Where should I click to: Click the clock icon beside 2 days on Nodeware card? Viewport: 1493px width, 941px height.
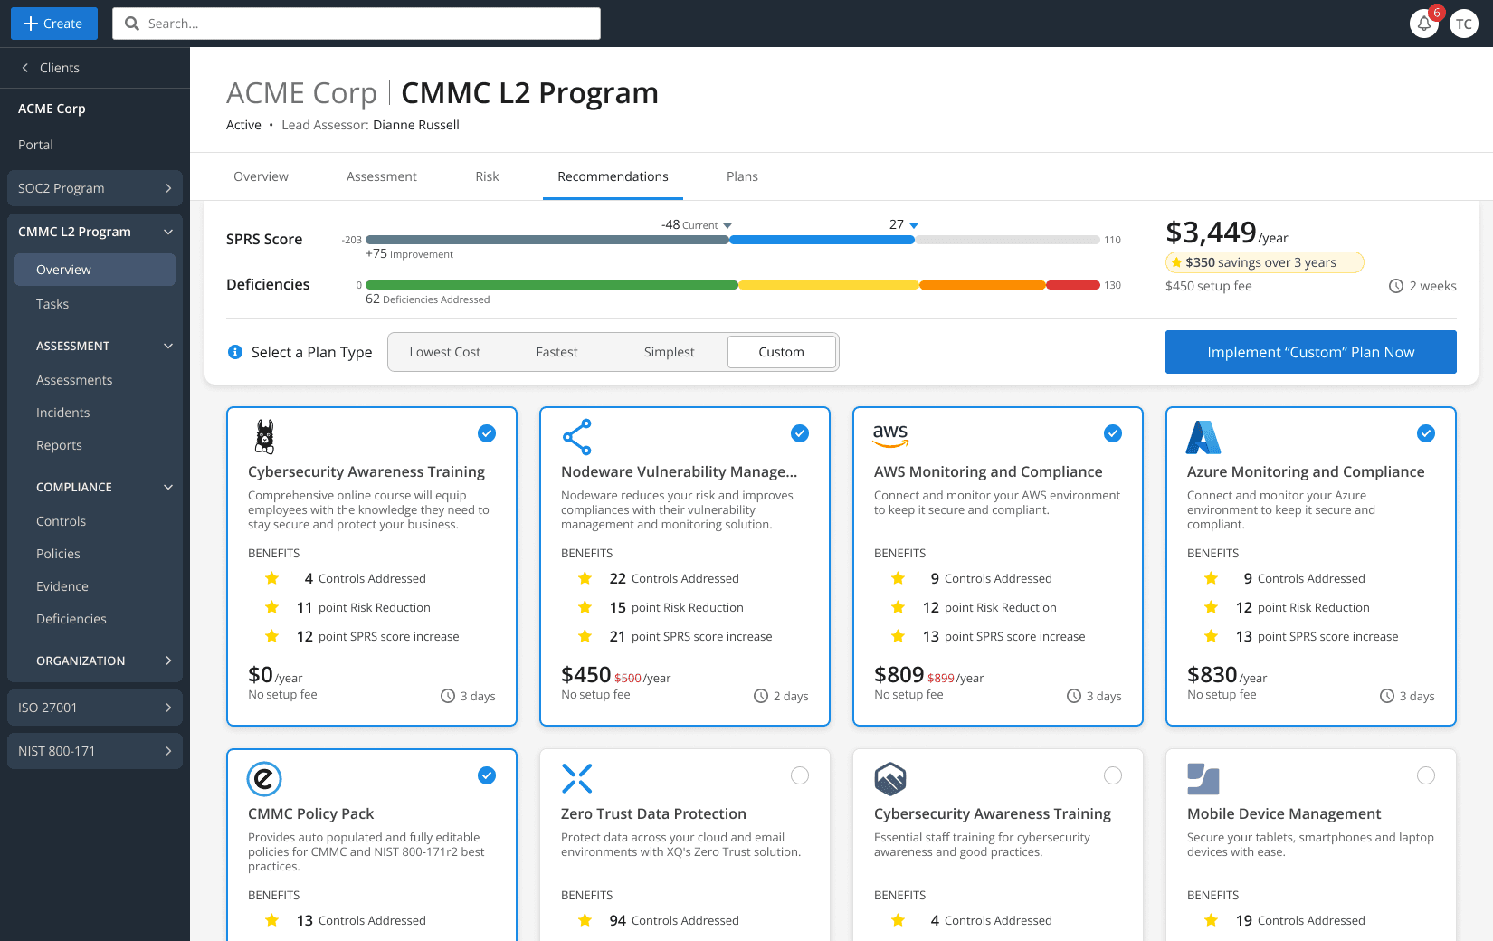click(761, 696)
